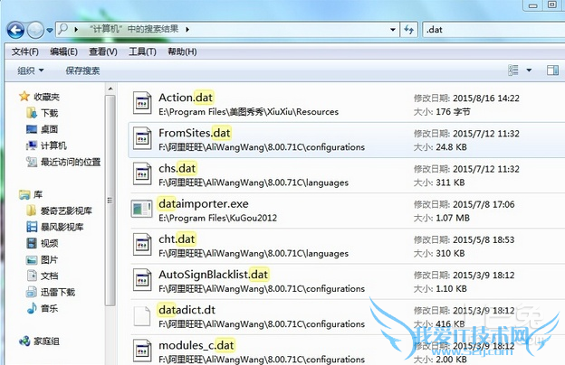Click the datadict.dt file name
The width and height of the screenshot is (565, 365).
coord(187,310)
